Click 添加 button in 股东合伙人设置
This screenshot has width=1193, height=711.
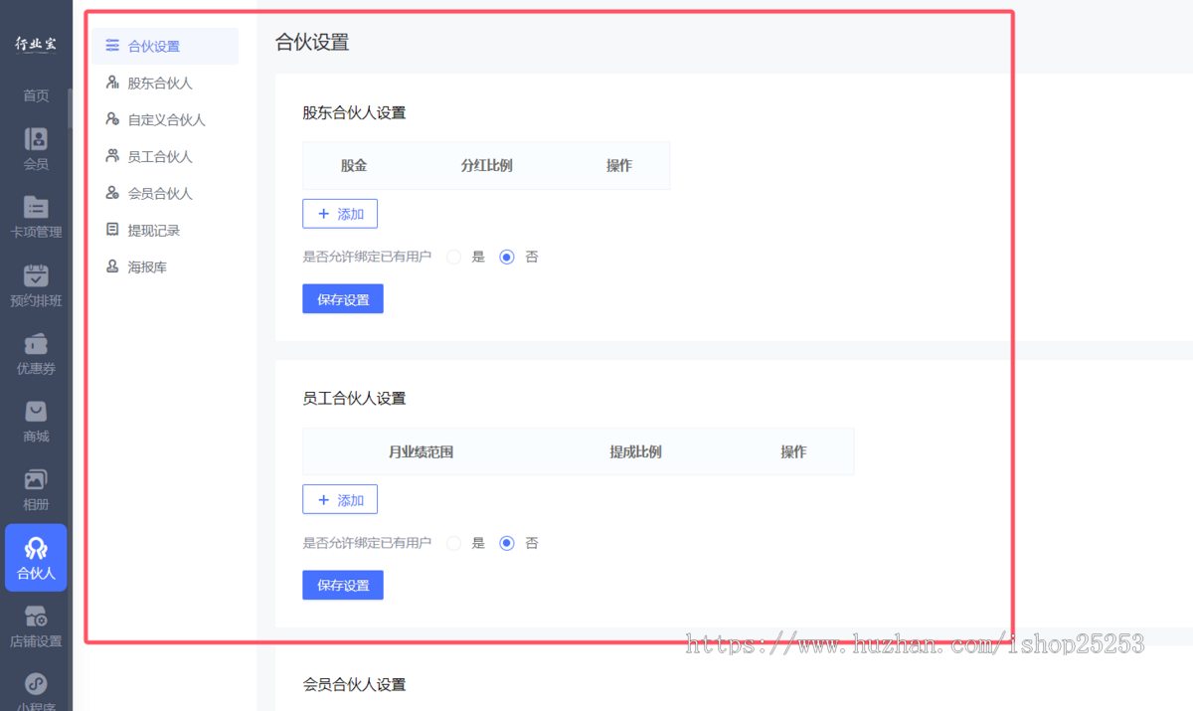click(340, 214)
